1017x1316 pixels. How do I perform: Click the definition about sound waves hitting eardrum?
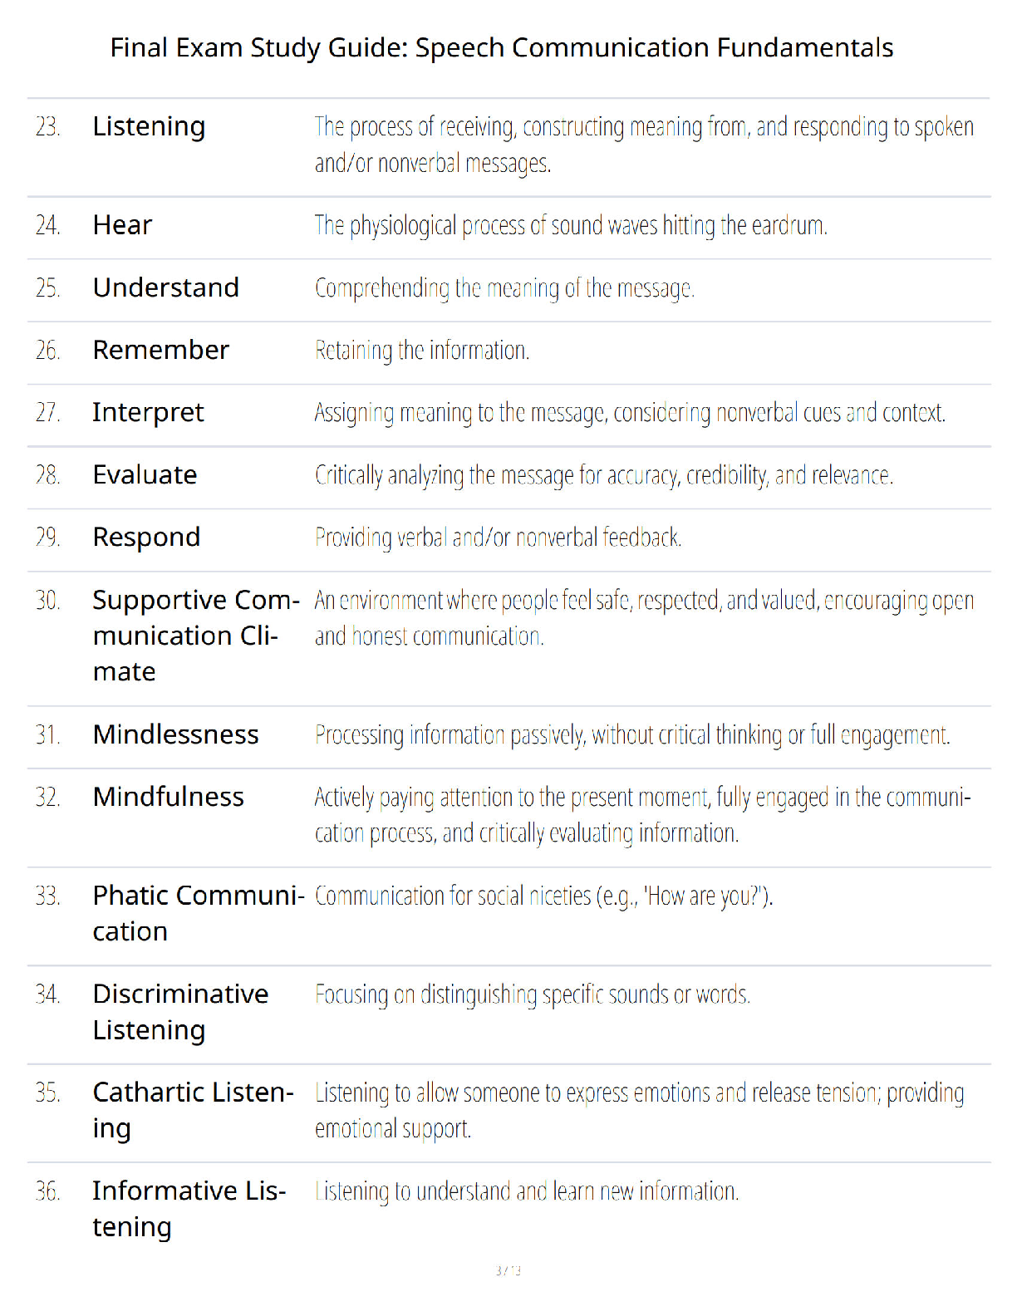click(x=571, y=225)
